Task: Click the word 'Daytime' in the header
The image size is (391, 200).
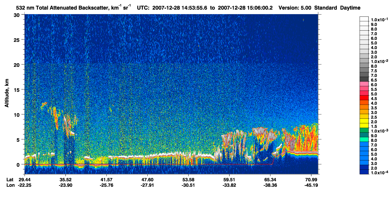Action: click(350, 8)
